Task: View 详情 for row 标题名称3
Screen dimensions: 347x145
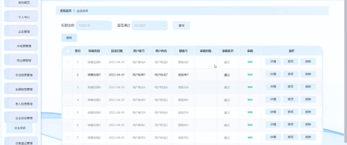Action: [x=273, y=125]
